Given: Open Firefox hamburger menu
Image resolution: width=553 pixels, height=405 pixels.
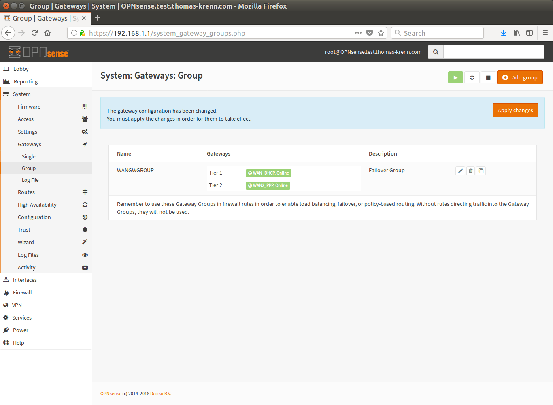Looking at the screenshot, I should (x=545, y=33).
